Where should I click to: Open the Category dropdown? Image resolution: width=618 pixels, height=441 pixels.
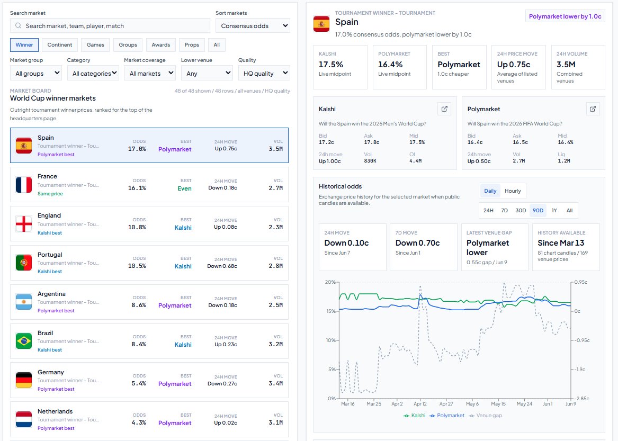click(x=93, y=73)
